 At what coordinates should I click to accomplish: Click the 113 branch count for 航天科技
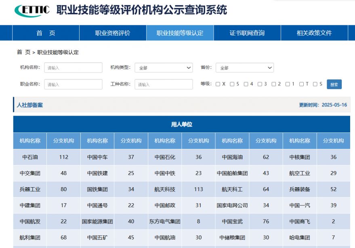199,189
